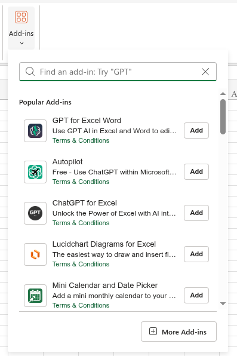Screen dimensions: 237x356
Task: Click the 'Add a mini monthly calendar' description
Action: click(114, 296)
